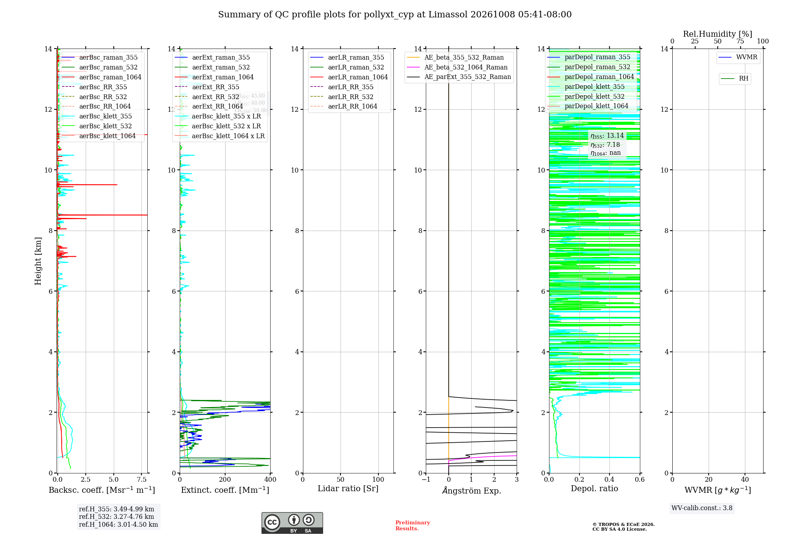Click the Height [km] axis label
The width and height of the screenshot is (790, 537).
[x=38, y=261]
